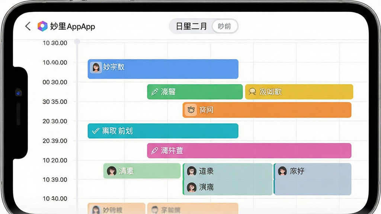This screenshot has width=381, height=214.
Task: Tap the avatar on the blue event
Action: coord(96,67)
